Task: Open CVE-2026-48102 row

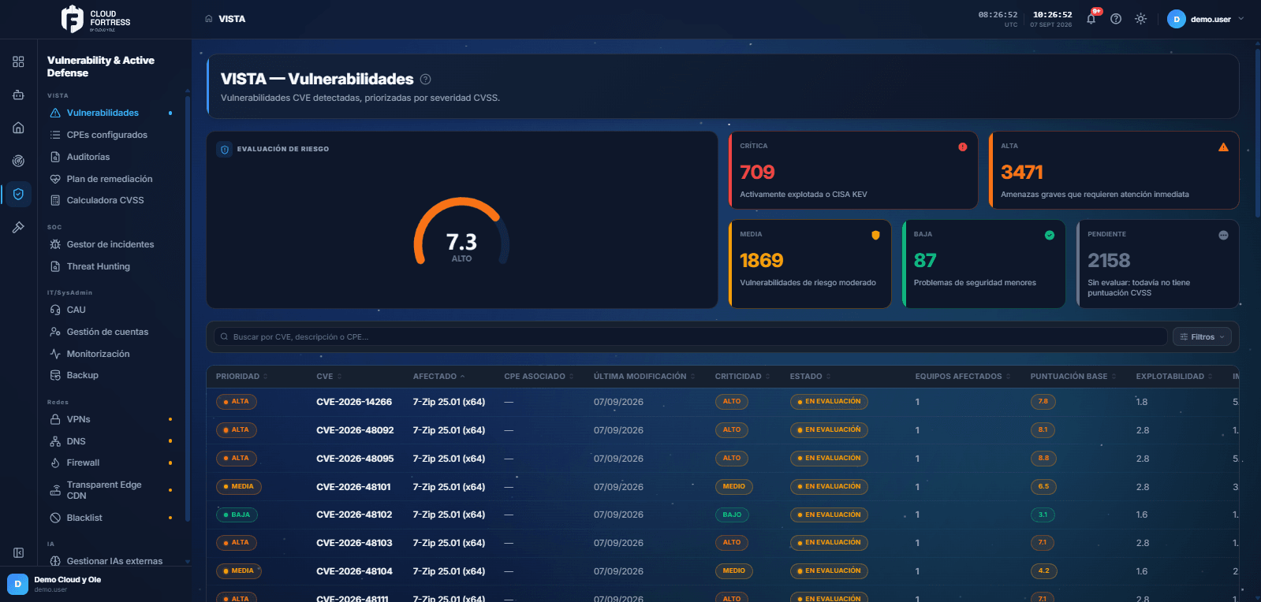Action: point(722,515)
